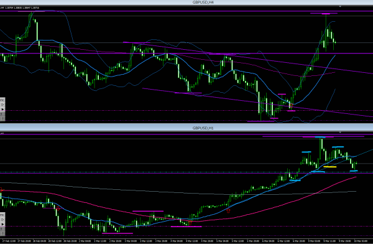Activate the GBPUSD,H1 chart title bar
The width and height of the screenshot is (373, 244).
pyautogui.click(x=186, y=128)
